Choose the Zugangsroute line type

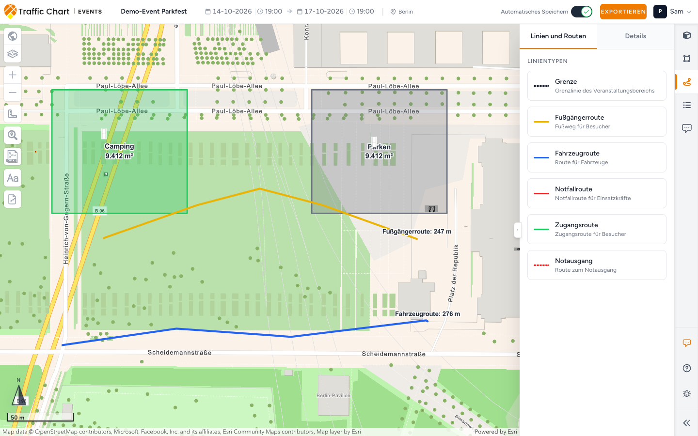click(x=597, y=229)
